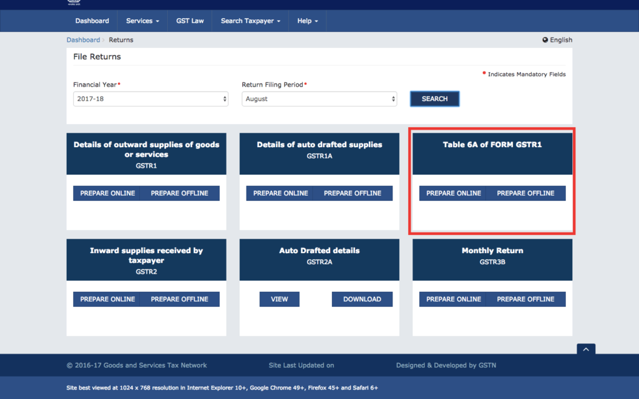Open the Return Filing Period dropdown
Screen dimensions: 639x399
pos(319,99)
